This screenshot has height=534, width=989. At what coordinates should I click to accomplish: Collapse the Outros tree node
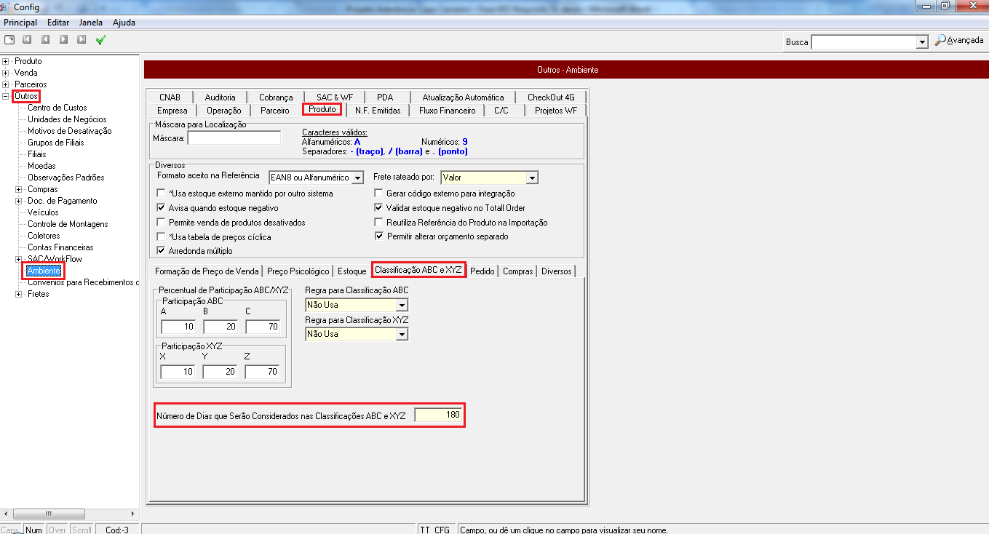tap(6, 96)
